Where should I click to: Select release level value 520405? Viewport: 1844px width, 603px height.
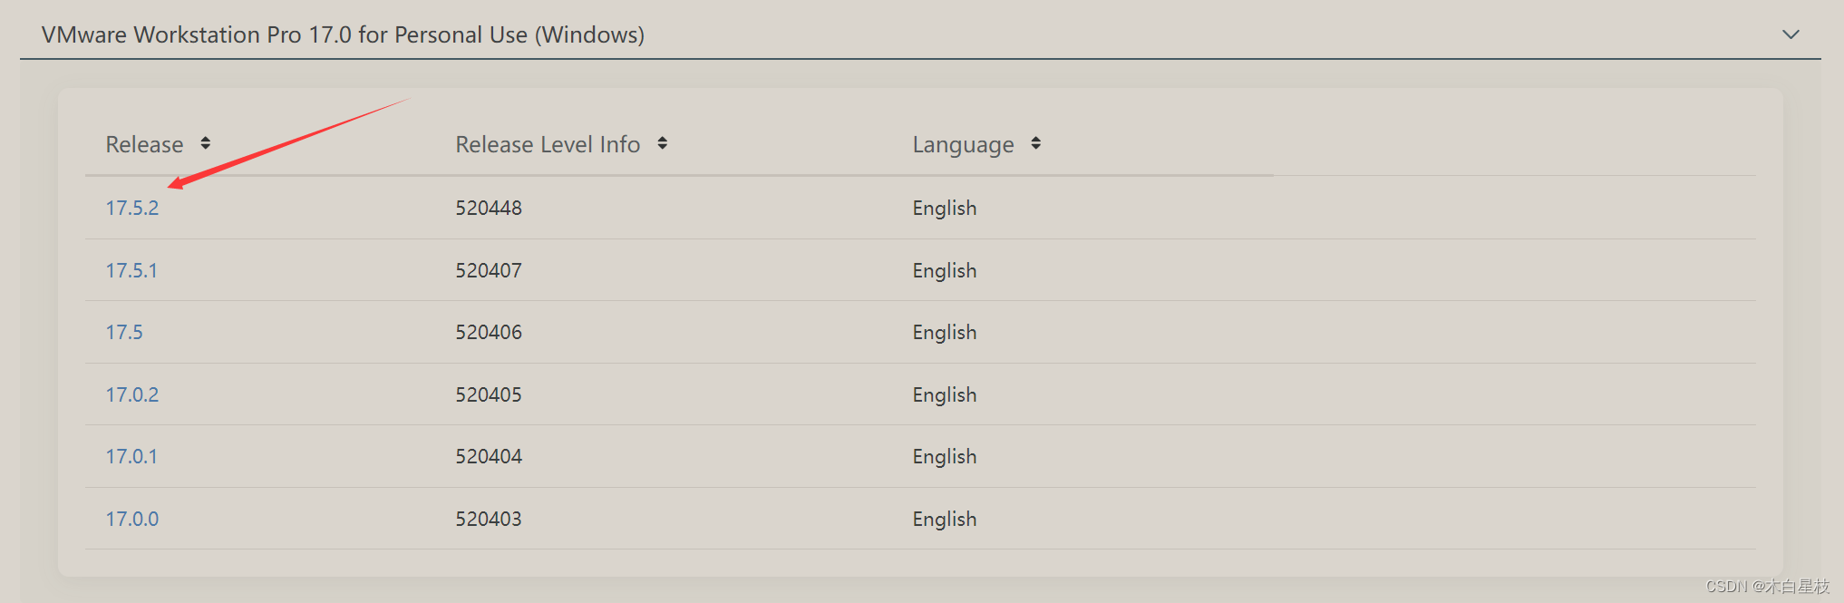[489, 394]
